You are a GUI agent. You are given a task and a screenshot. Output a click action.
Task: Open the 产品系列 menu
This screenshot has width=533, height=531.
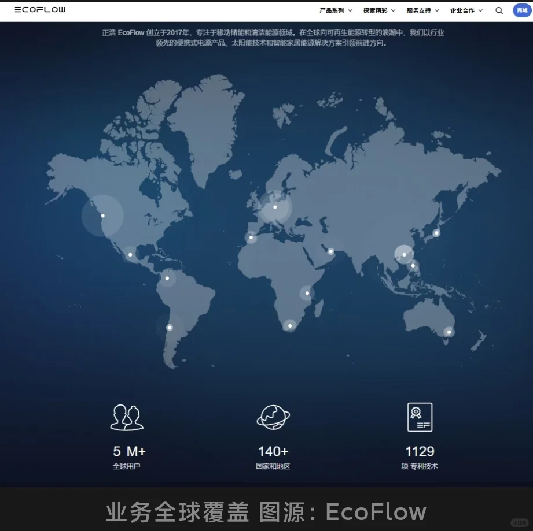point(331,10)
